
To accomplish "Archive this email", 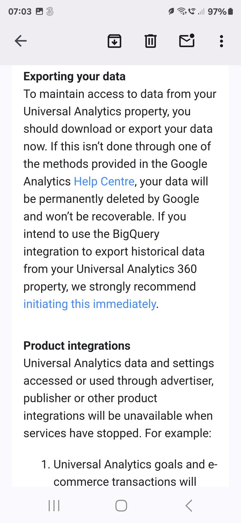I will tap(114, 41).
